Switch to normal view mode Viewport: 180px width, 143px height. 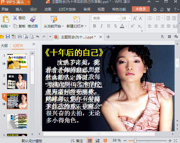click(x=90, y=141)
